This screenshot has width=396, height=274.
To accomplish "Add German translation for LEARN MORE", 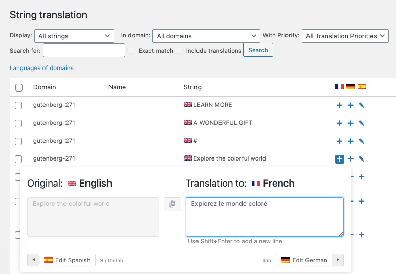I will tap(350, 105).
